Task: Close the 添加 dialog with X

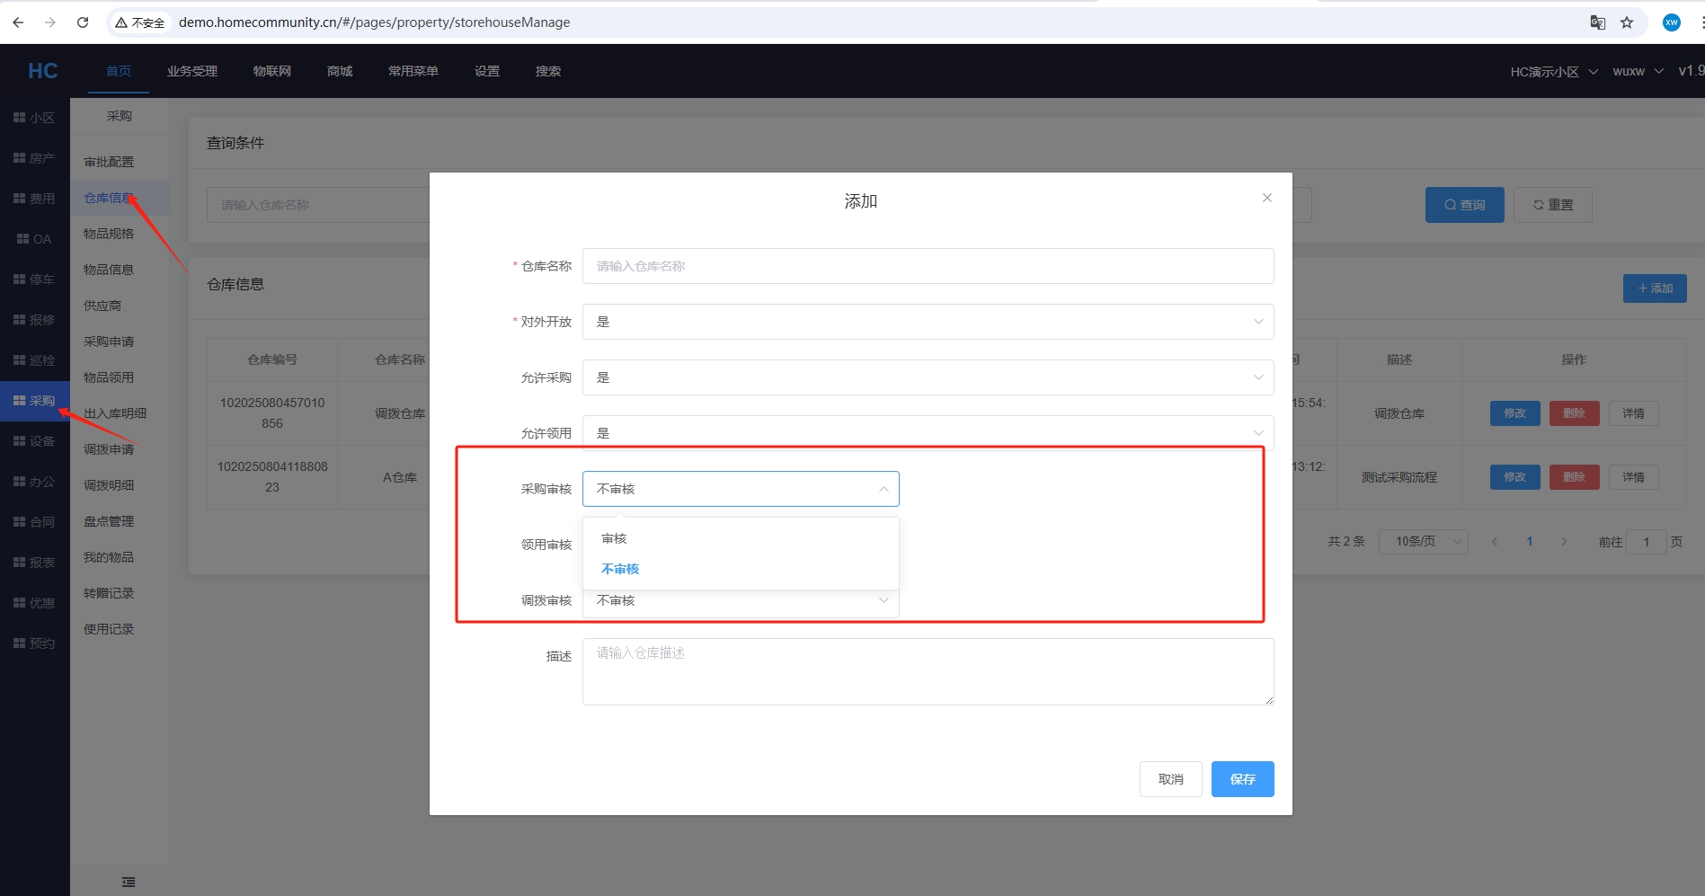Action: point(1266,198)
